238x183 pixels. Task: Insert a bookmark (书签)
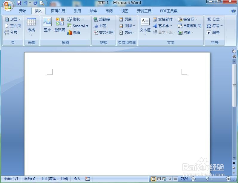pyautogui.click(x=100, y=26)
